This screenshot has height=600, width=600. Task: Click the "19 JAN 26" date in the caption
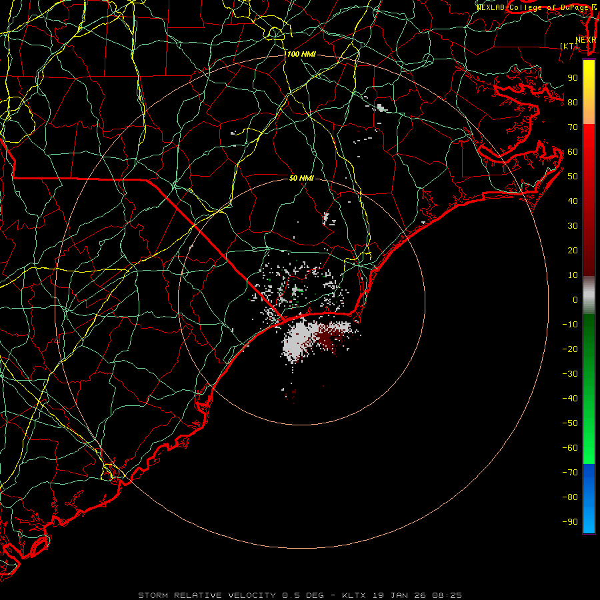399,595
